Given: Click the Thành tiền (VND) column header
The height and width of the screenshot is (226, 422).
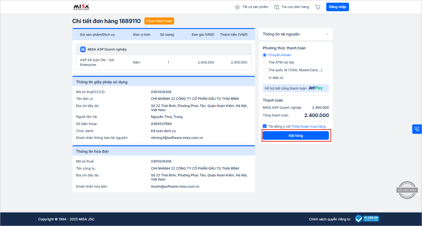Looking at the screenshot, I should click(234, 35).
